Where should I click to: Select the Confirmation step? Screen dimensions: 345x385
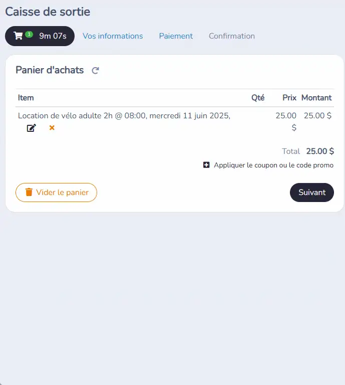point(232,36)
